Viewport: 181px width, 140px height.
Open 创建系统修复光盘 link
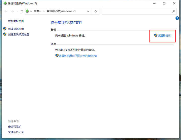tap(18, 34)
